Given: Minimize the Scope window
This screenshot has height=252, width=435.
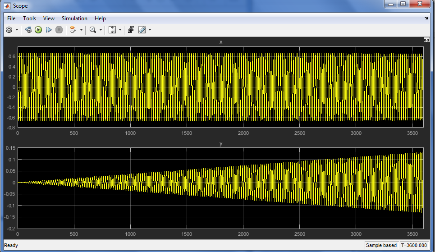Looking at the screenshot, I should coord(391,4).
